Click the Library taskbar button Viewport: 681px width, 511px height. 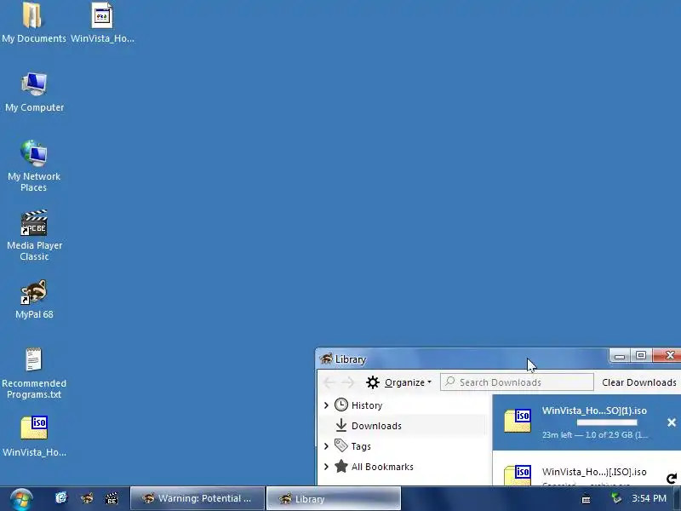tap(333, 498)
